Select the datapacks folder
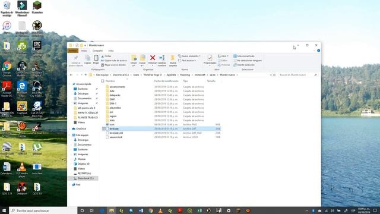 [x=115, y=95]
